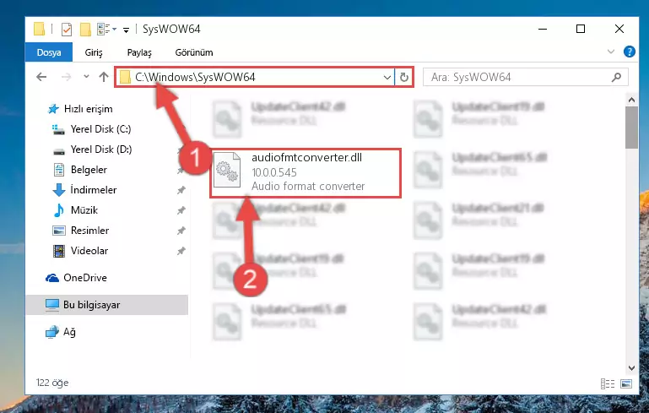Switch to the Giriş ribbon tab
The image size is (649, 413).
94,52
